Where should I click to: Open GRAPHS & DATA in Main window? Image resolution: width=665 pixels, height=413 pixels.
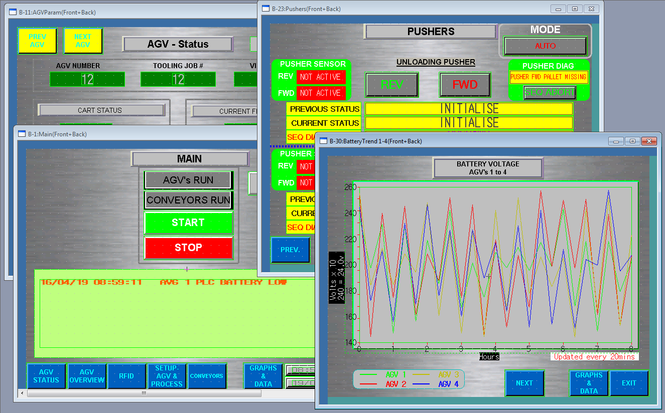pyautogui.click(x=263, y=376)
